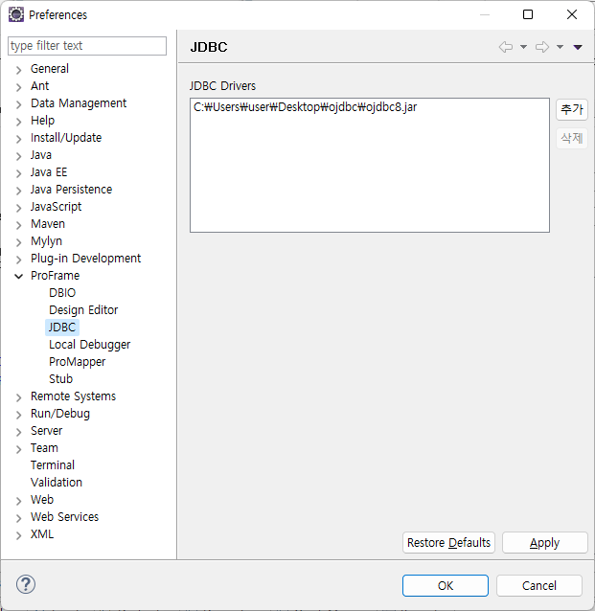Click the Apply button

(x=545, y=542)
